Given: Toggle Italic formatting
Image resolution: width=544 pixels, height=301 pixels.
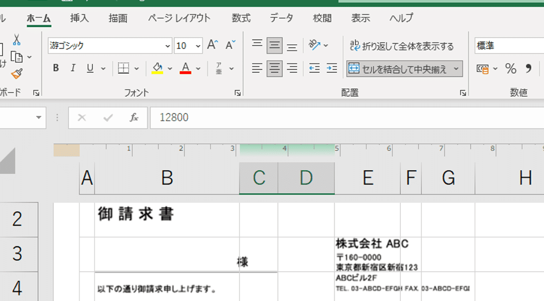Looking at the screenshot, I should click(73, 68).
